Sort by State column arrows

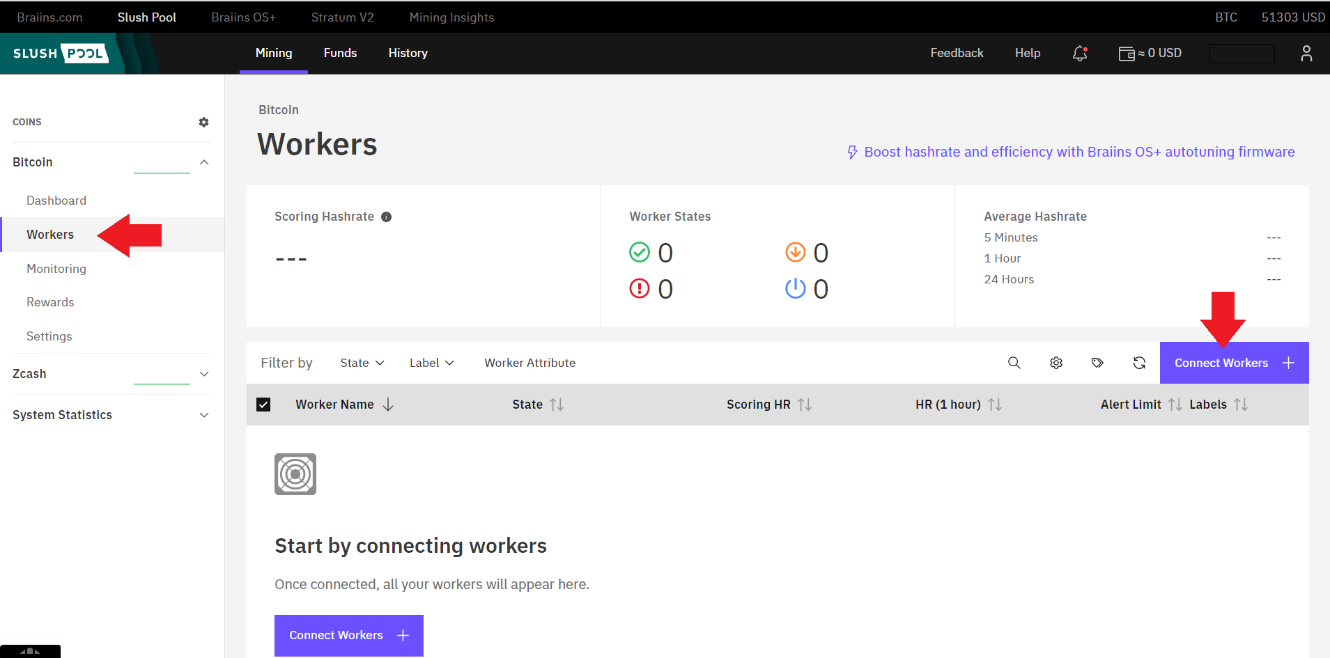pos(557,405)
